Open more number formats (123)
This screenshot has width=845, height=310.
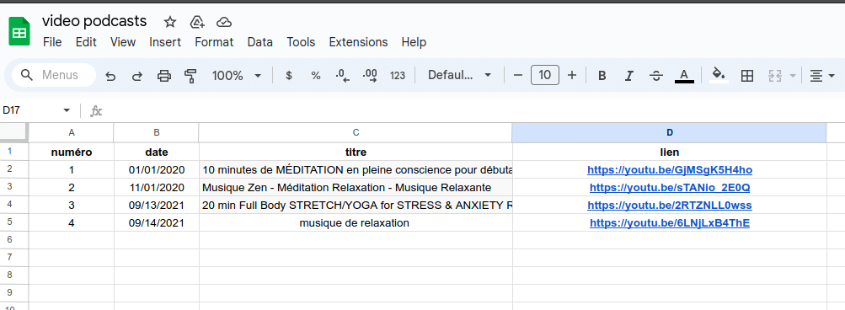tap(398, 76)
